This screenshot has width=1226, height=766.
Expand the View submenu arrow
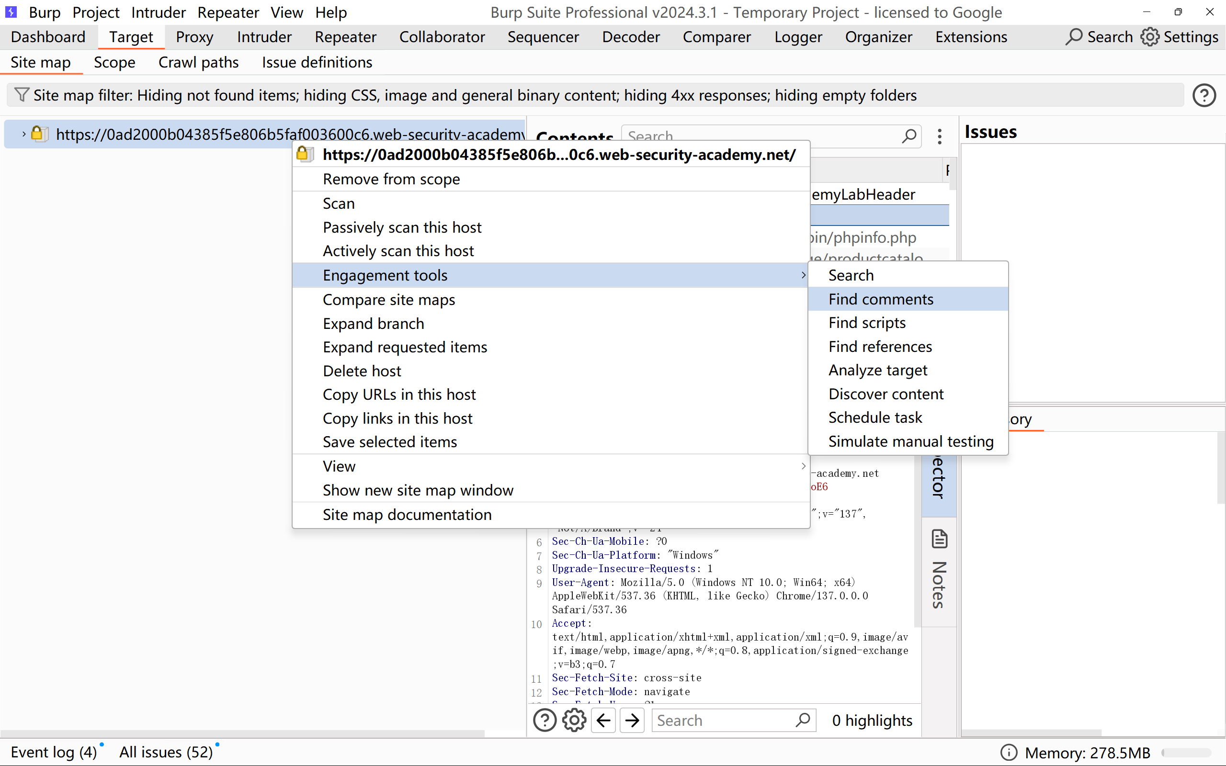[803, 466]
